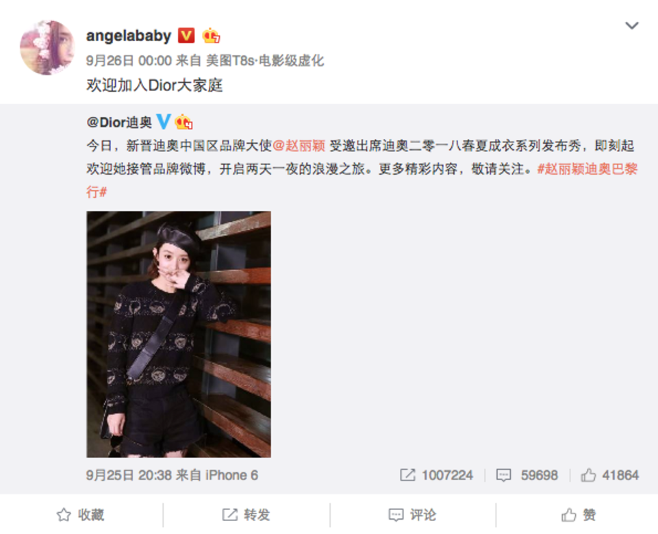Click angelababy's profile avatar
The height and width of the screenshot is (534, 658).
click(x=47, y=47)
